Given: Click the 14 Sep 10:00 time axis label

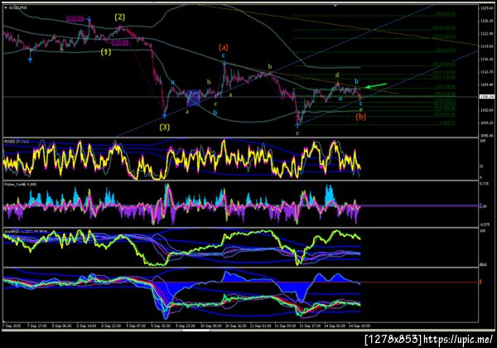Looking at the screenshot, I should click(x=359, y=326).
